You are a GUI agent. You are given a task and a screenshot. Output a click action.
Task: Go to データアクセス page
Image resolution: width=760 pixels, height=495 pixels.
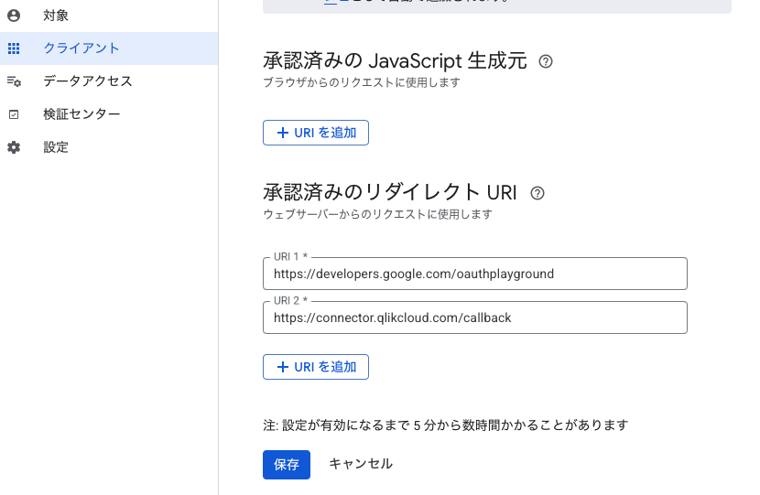click(x=88, y=81)
